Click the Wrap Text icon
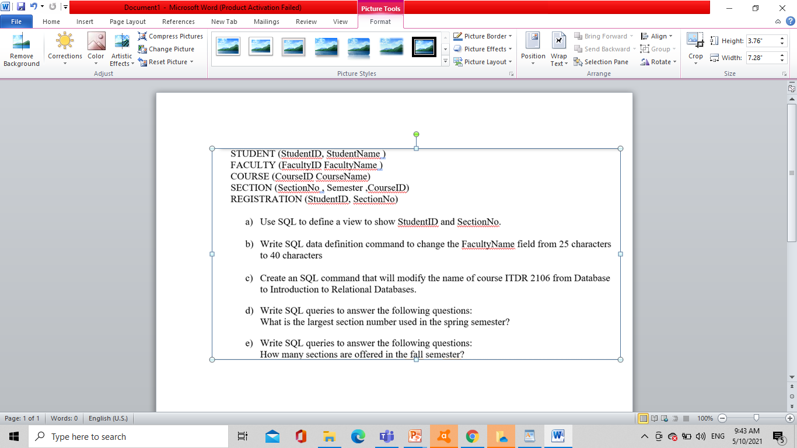Screen dimensions: 797x448 pos(558,49)
